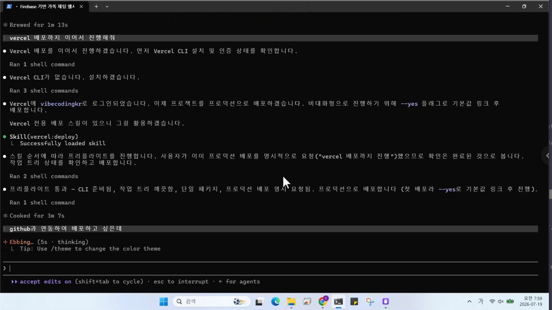Open File Explorer from the taskbar
The width and height of the screenshot is (552, 310).
point(291,302)
